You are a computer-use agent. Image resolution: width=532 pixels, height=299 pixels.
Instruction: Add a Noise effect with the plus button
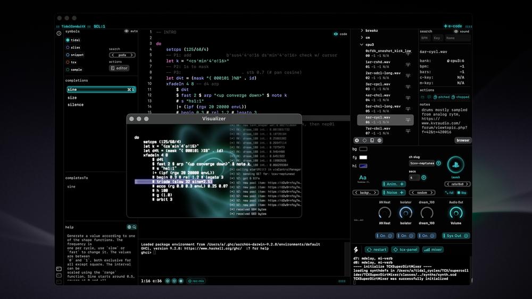tap(402, 193)
